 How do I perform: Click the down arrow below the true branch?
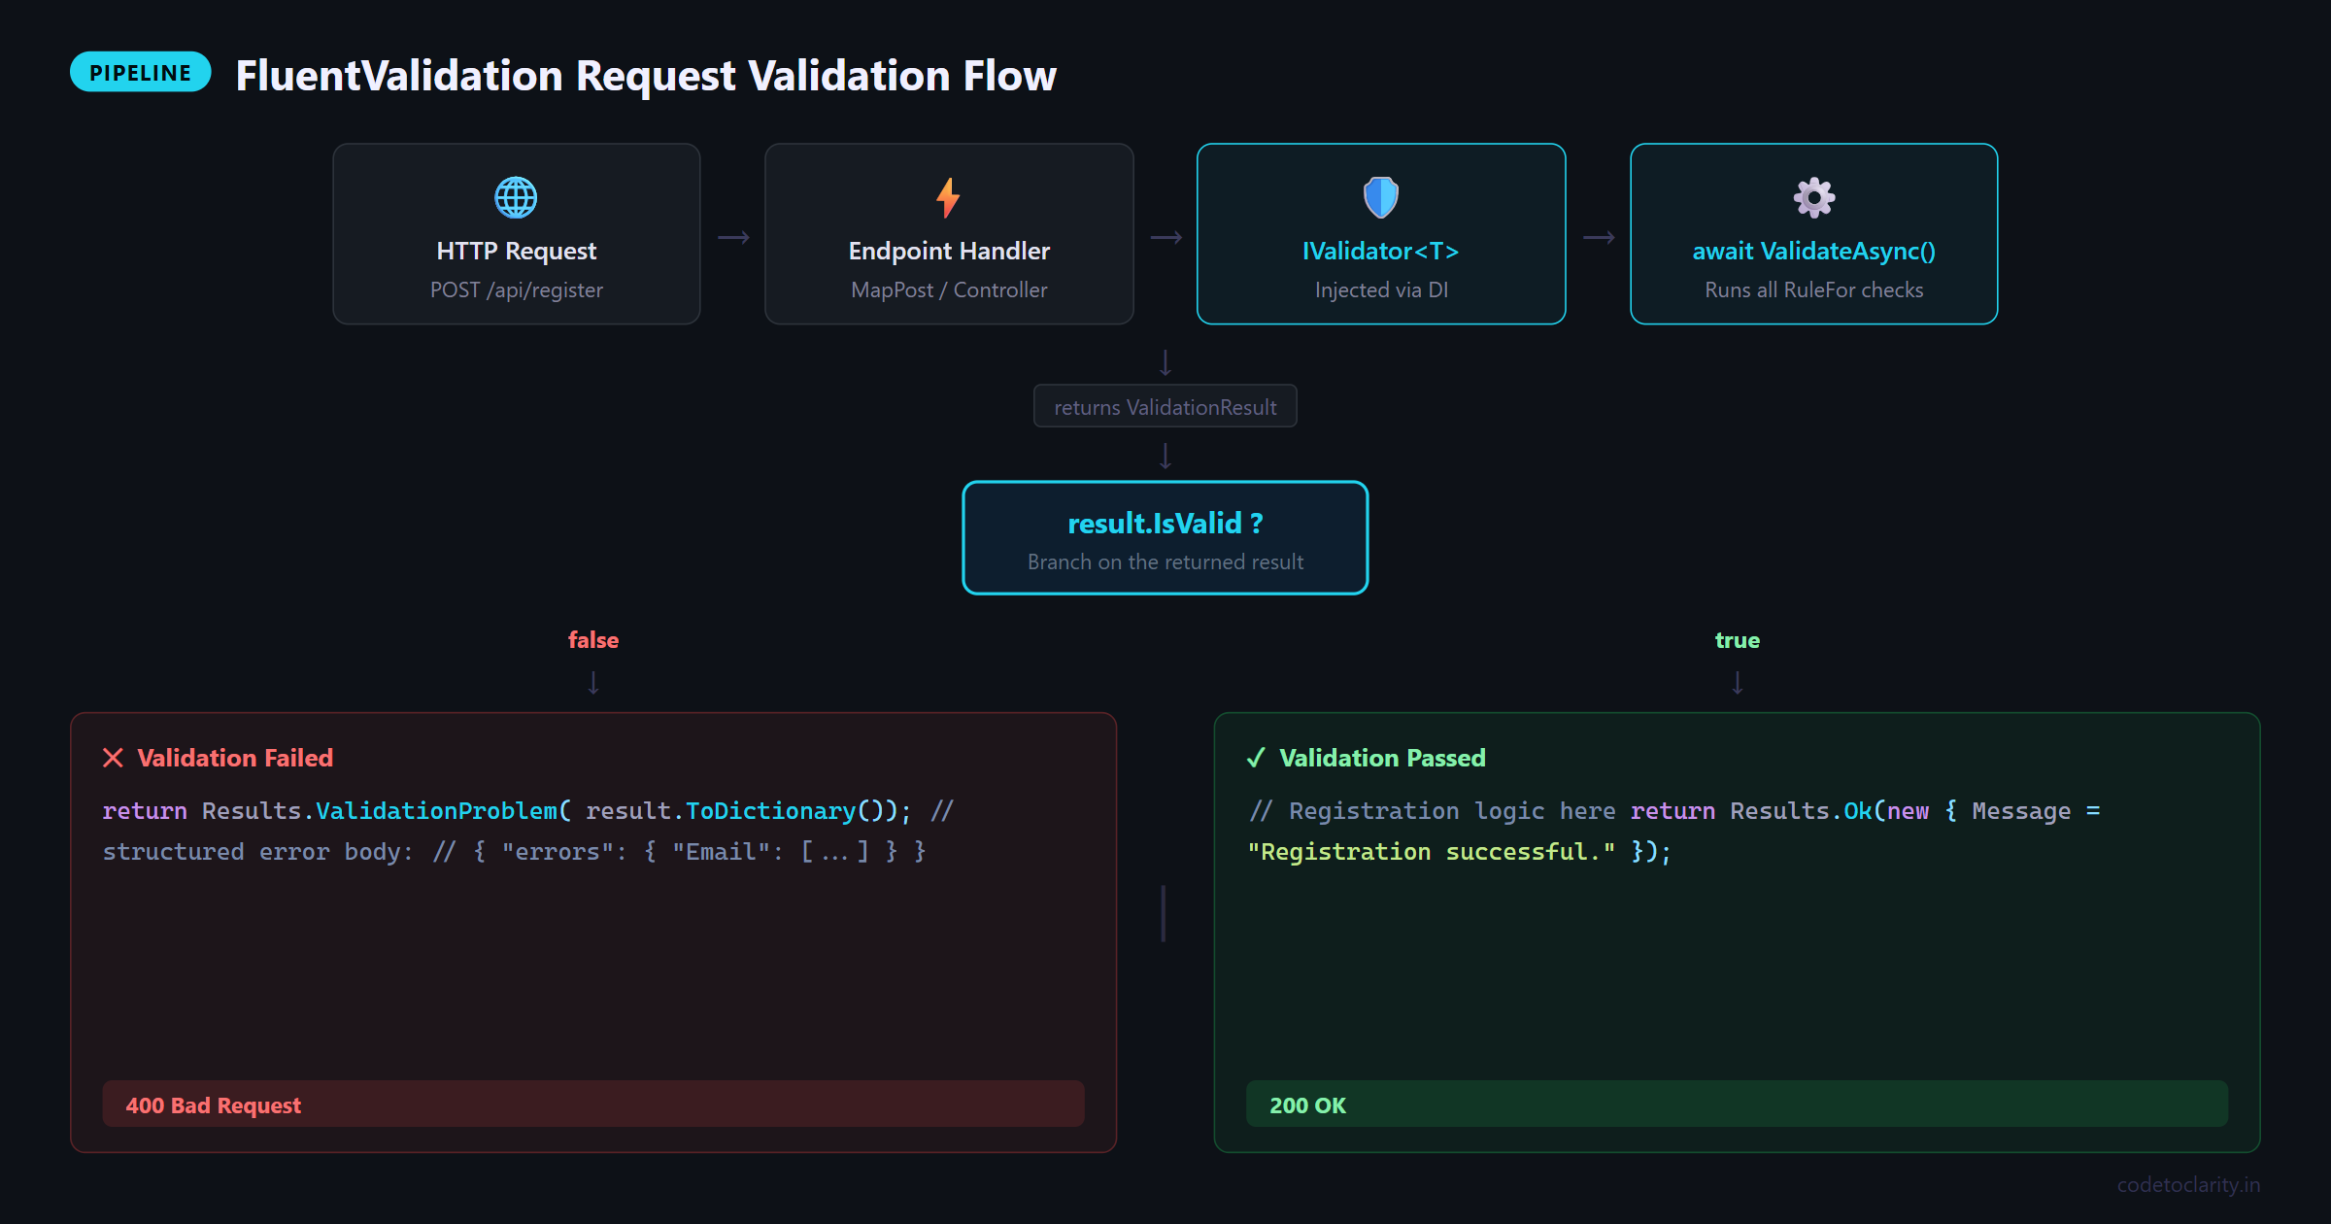coord(1738,687)
